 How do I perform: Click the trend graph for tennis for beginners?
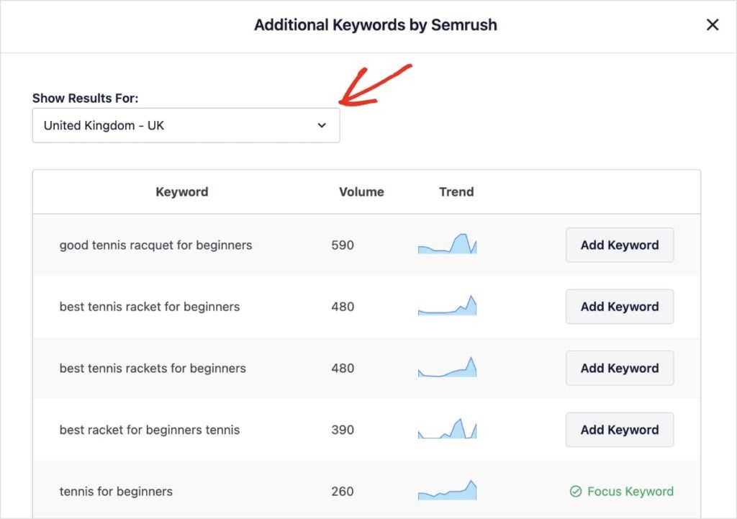coord(446,491)
